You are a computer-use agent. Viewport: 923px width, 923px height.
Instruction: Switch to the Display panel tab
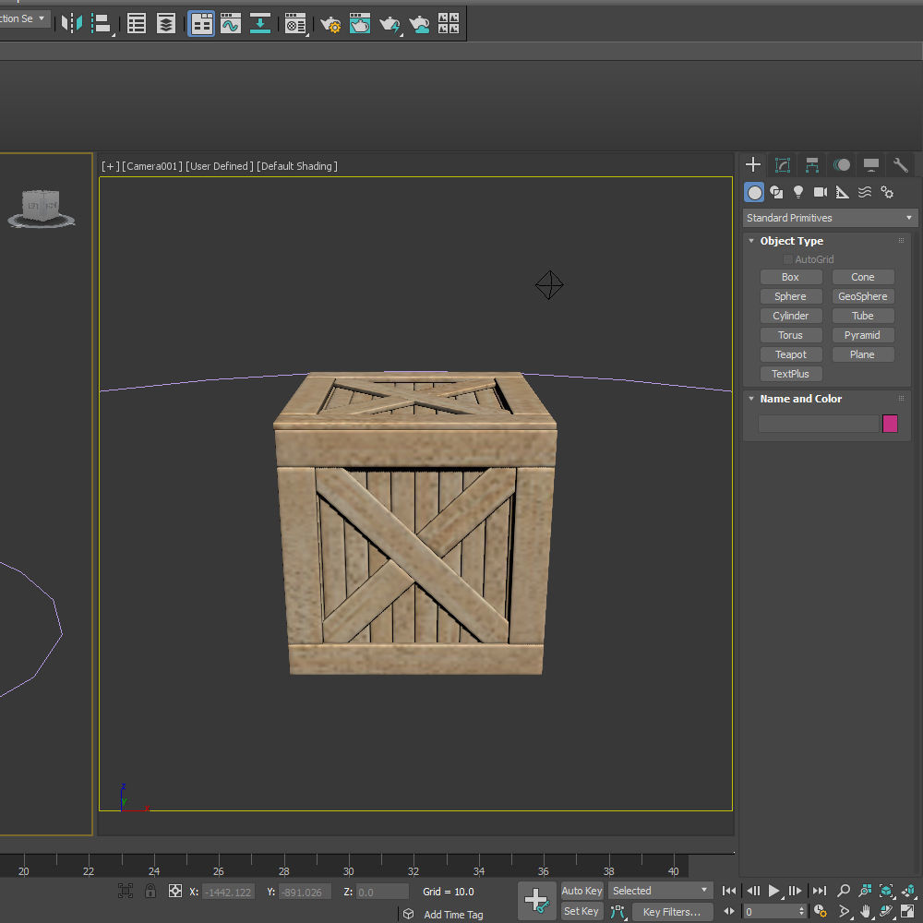[x=871, y=165]
